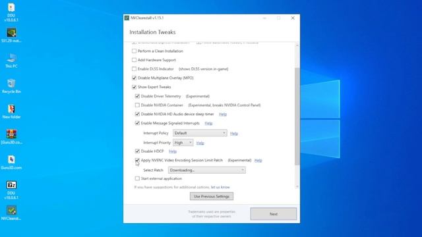The image size is (422, 237).
Task: Click the '(Experimental)' note after Driver Telemetry
Action: tap(198, 96)
